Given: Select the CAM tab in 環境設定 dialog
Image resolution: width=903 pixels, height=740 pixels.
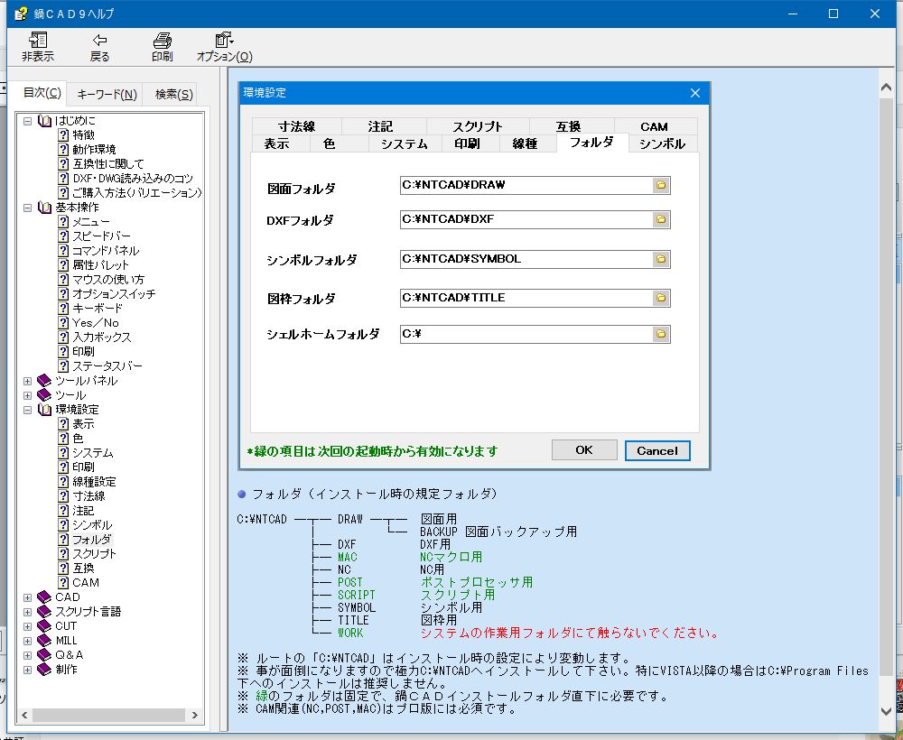Looking at the screenshot, I should pyautogui.click(x=654, y=126).
